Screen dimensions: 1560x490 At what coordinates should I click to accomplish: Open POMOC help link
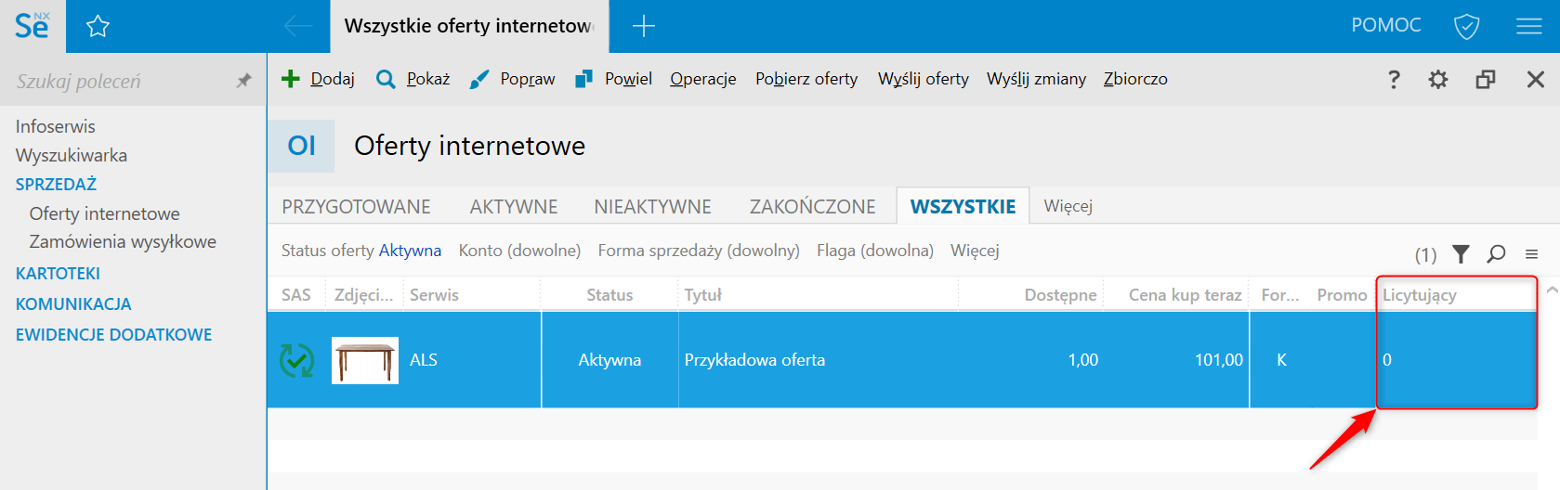tap(1386, 25)
